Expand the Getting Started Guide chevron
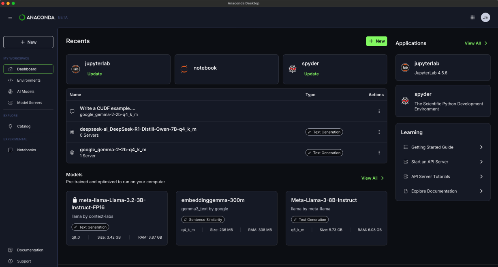The width and height of the screenshot is (498, 267). pyautogui.click(x=481, y=147)
